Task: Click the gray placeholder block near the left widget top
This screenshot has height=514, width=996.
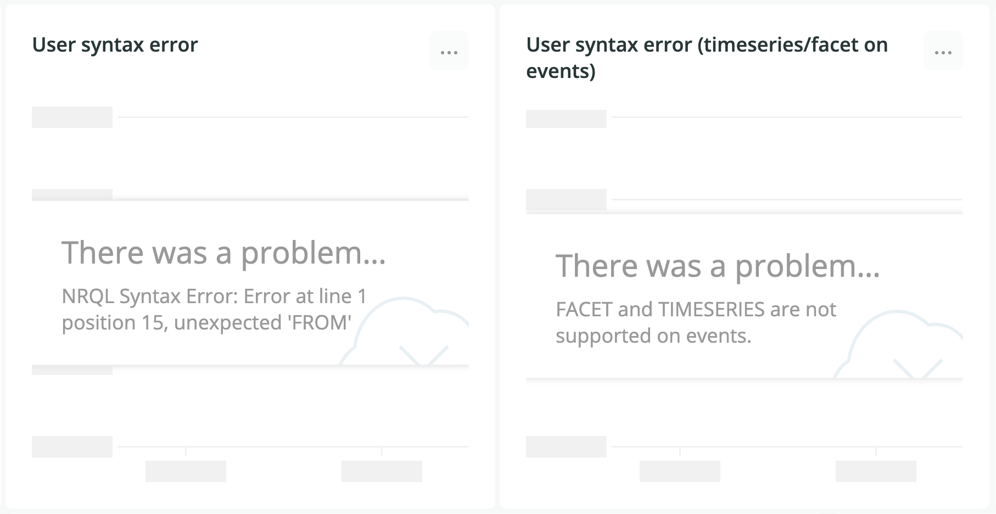Action: pyautogui.click(x=72, y=117)
